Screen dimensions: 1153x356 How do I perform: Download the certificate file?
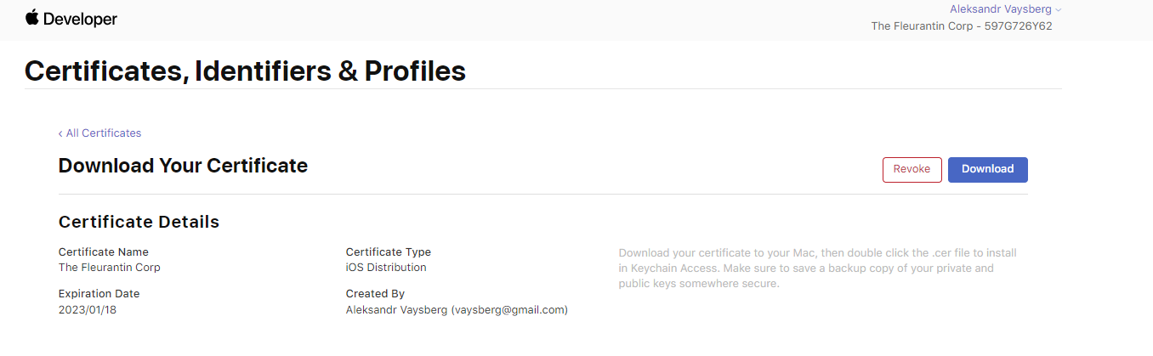click(x=987, y=169)
